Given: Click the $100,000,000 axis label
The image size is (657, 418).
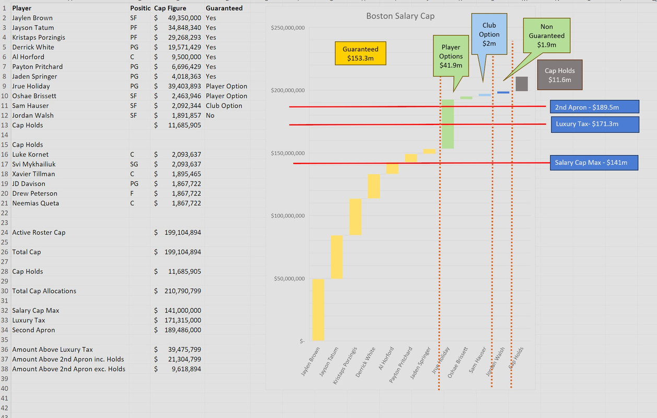Looking at the screenshot, I should click(288, 216).
